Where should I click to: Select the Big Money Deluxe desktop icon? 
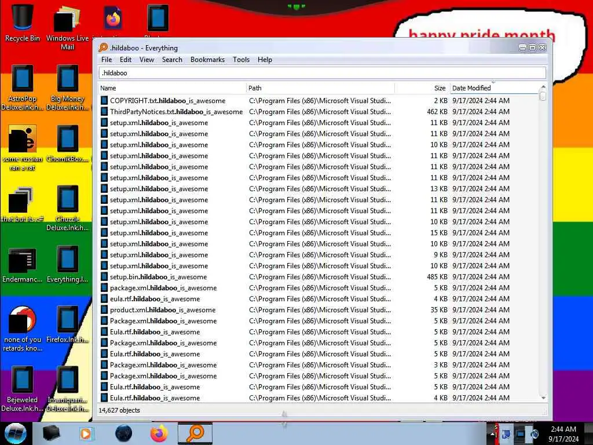click(67, 88)
